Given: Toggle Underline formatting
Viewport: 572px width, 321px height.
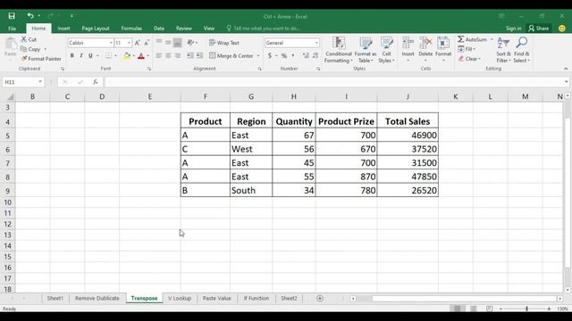Looking at the screenshot, I should [x=90, y=55].
